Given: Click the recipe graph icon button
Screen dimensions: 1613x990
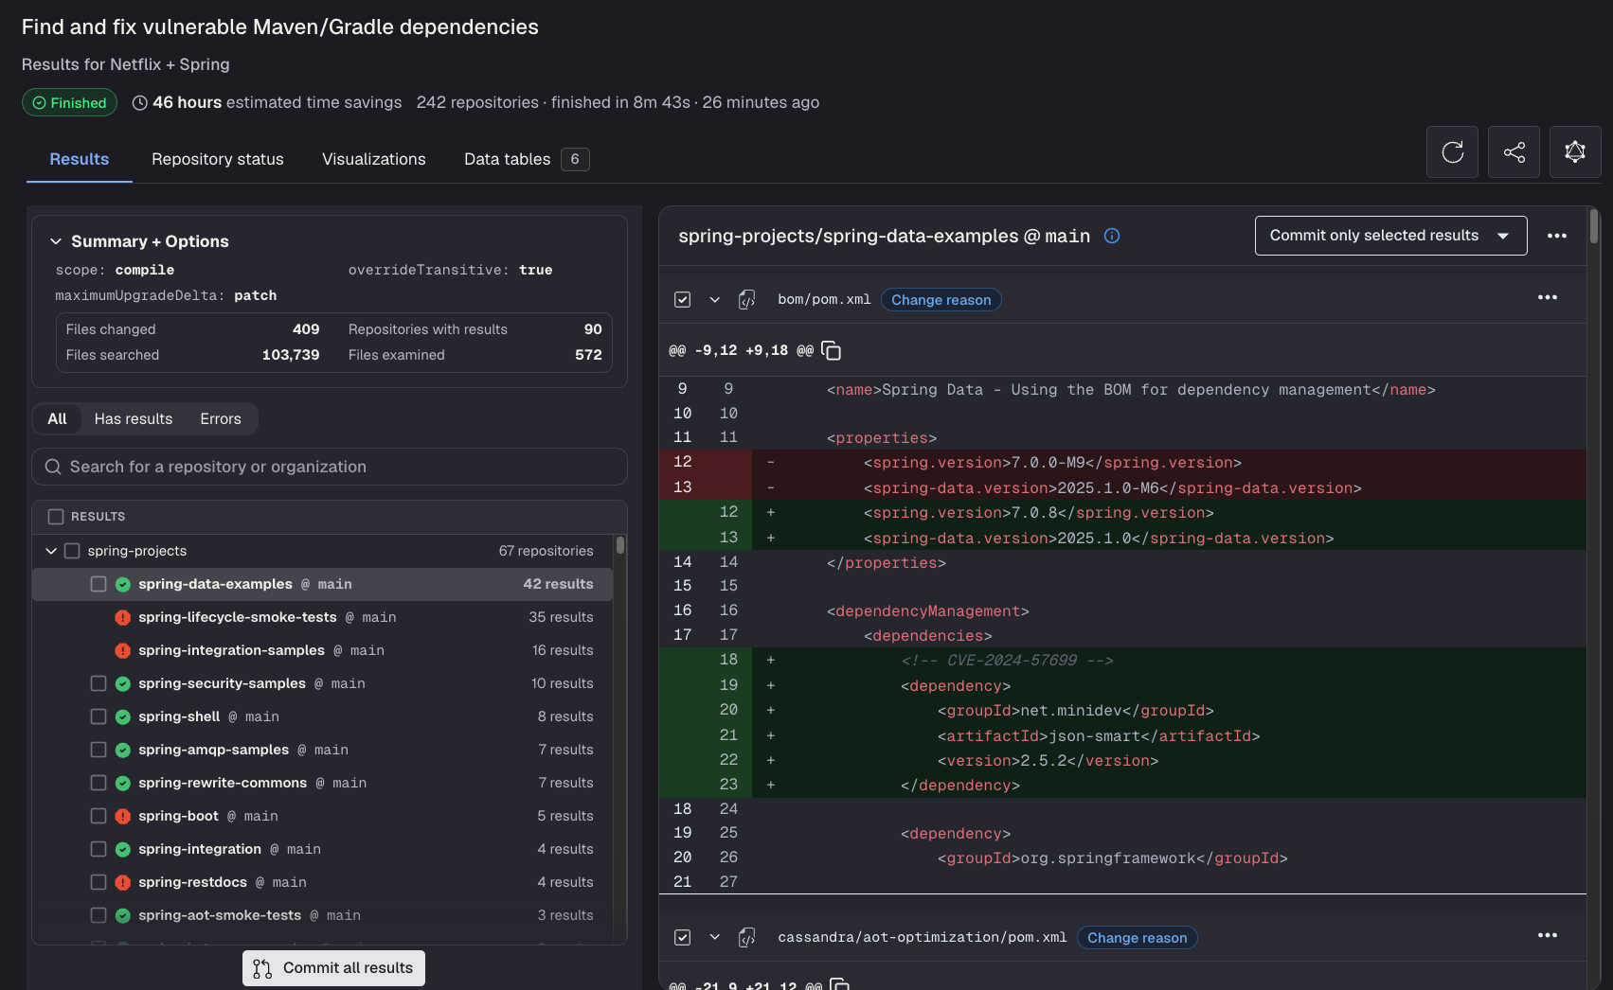Looking at the screenshot, I should coord(1575,151).
